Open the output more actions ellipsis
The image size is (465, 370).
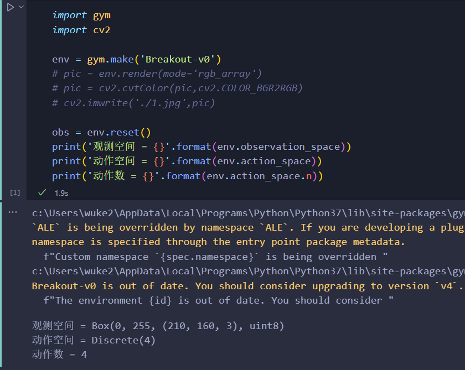13,212
